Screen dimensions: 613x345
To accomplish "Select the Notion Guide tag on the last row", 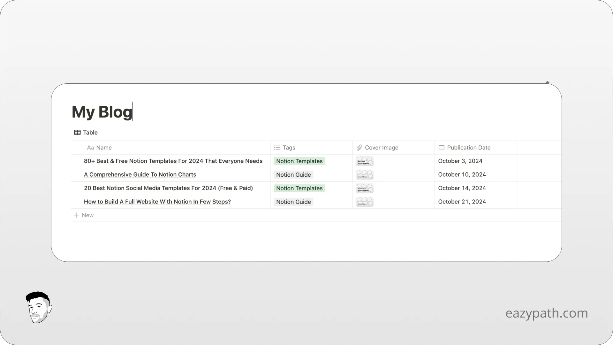I will pos(293,202).
